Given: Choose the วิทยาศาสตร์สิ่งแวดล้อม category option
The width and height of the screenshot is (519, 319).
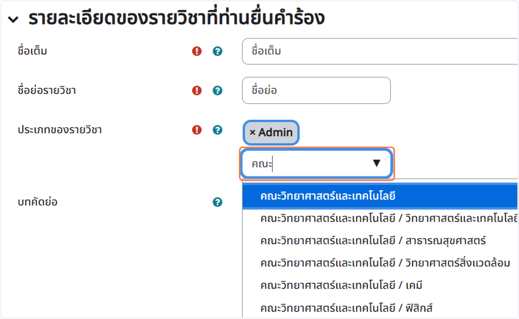Looking at the screenshot, I should pos(380,263).
